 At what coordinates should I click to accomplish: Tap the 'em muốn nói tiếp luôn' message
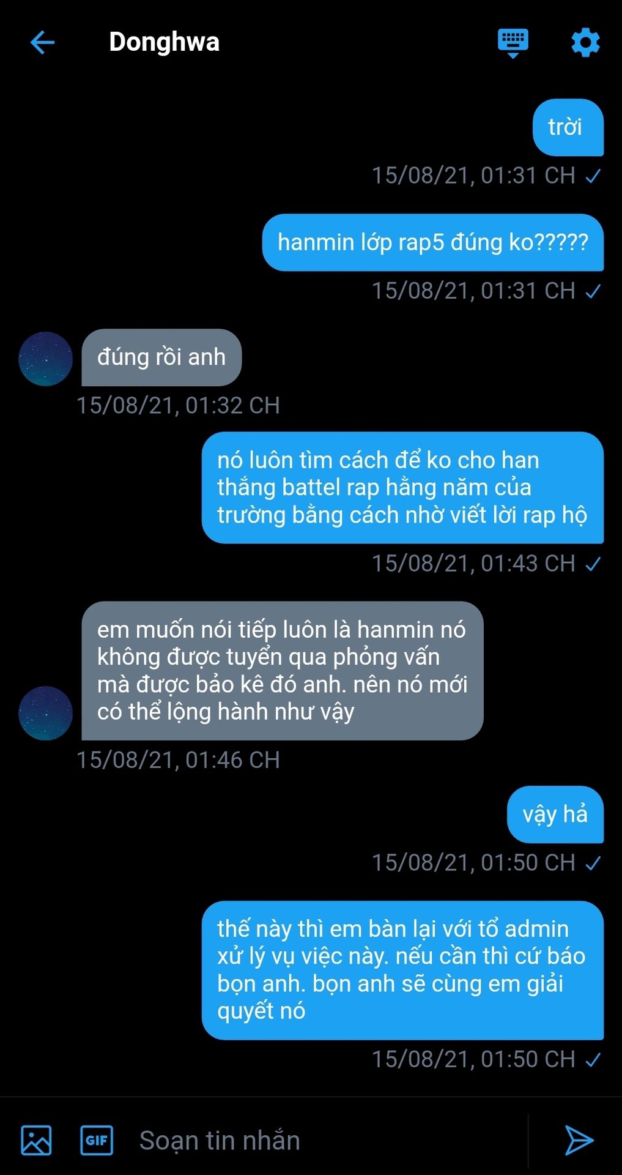pos(283,671)
